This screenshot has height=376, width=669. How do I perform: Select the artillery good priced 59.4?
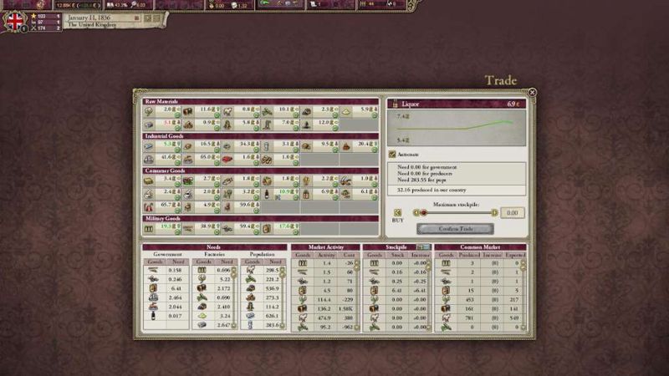pyautogui.click(x=241, y=229)
